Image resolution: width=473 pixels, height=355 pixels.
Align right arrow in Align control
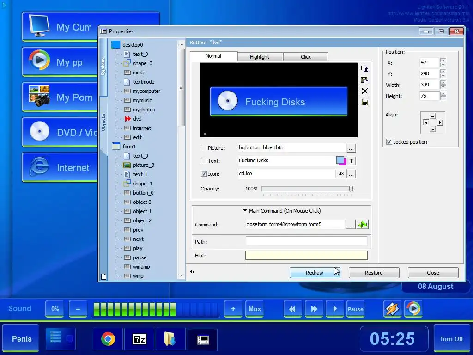click(440, 122)
